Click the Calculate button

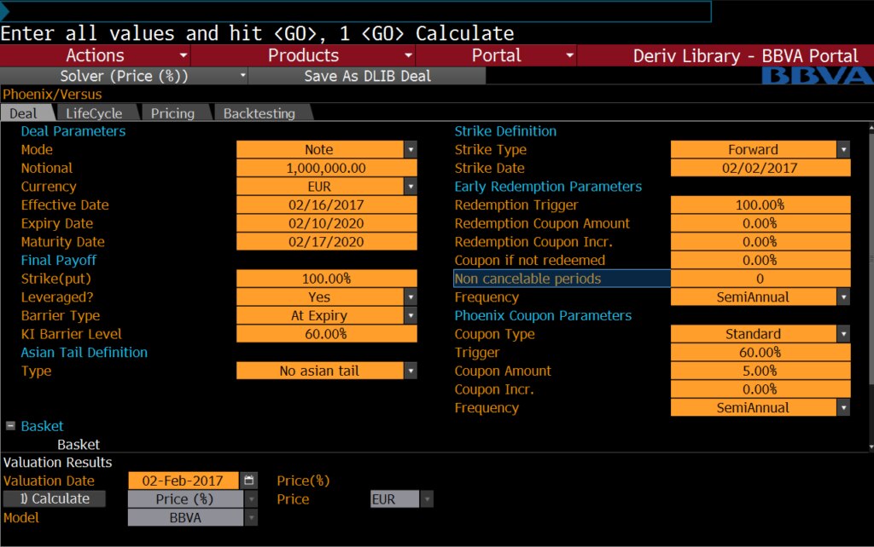tap(55, 498)
